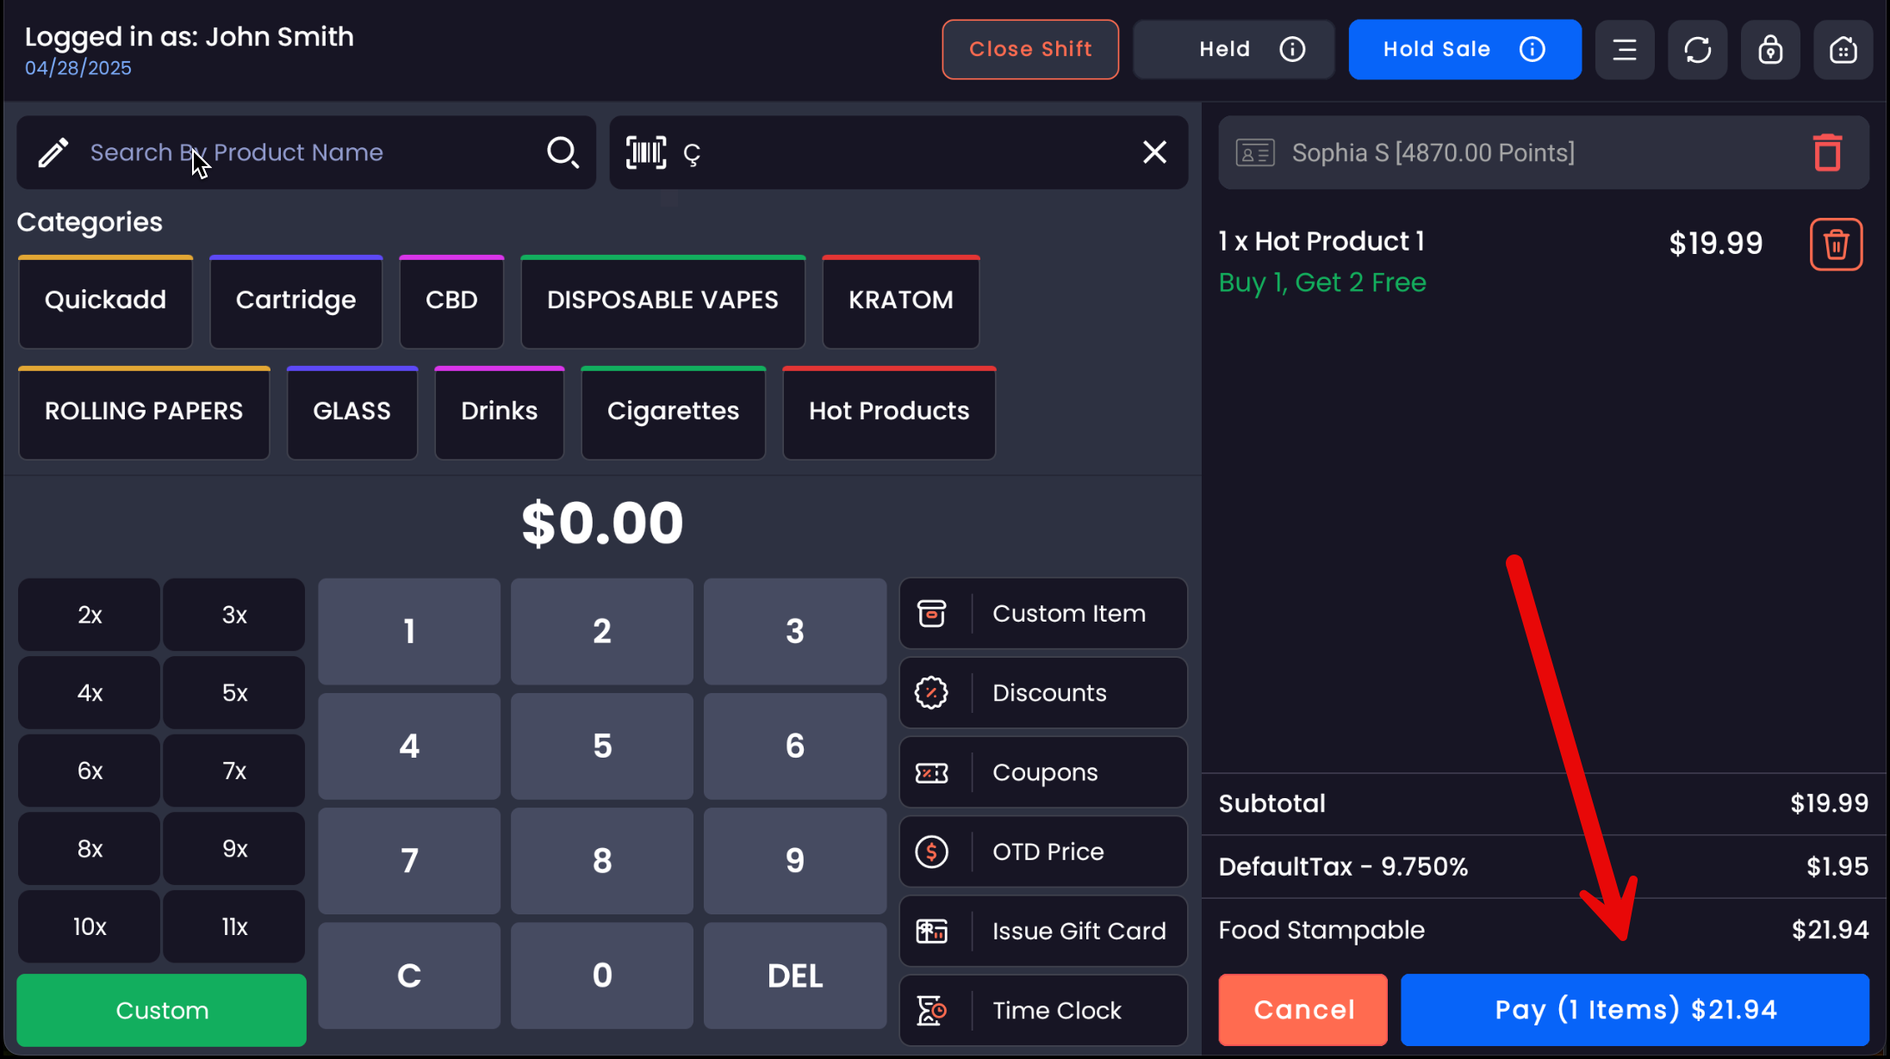Clear the barcode field with the X
1890x1059 pixels.
(x=1154, y=152)
